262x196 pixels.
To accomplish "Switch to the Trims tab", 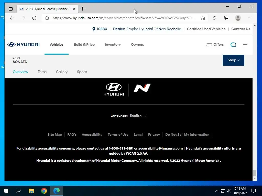I will 42,72.
